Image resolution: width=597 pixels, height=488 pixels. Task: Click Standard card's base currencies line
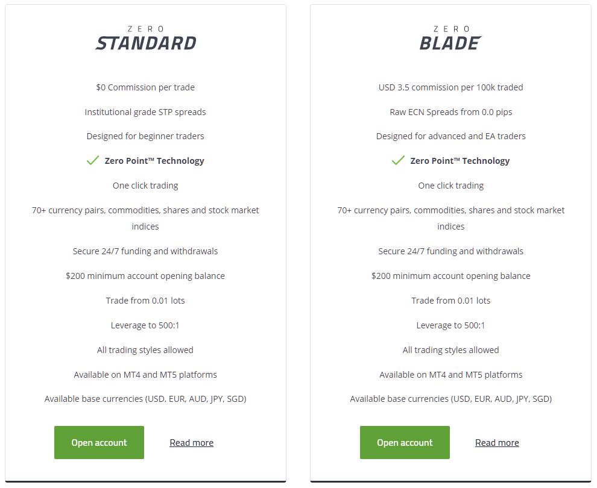click(x=145, y=399)
